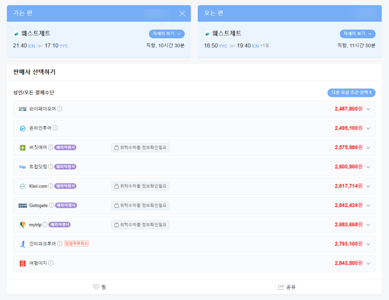This screenshot has height=300, width=389.
Task: Click 해외여행사 tag on Gotogate row
Action: pos(66,205)
